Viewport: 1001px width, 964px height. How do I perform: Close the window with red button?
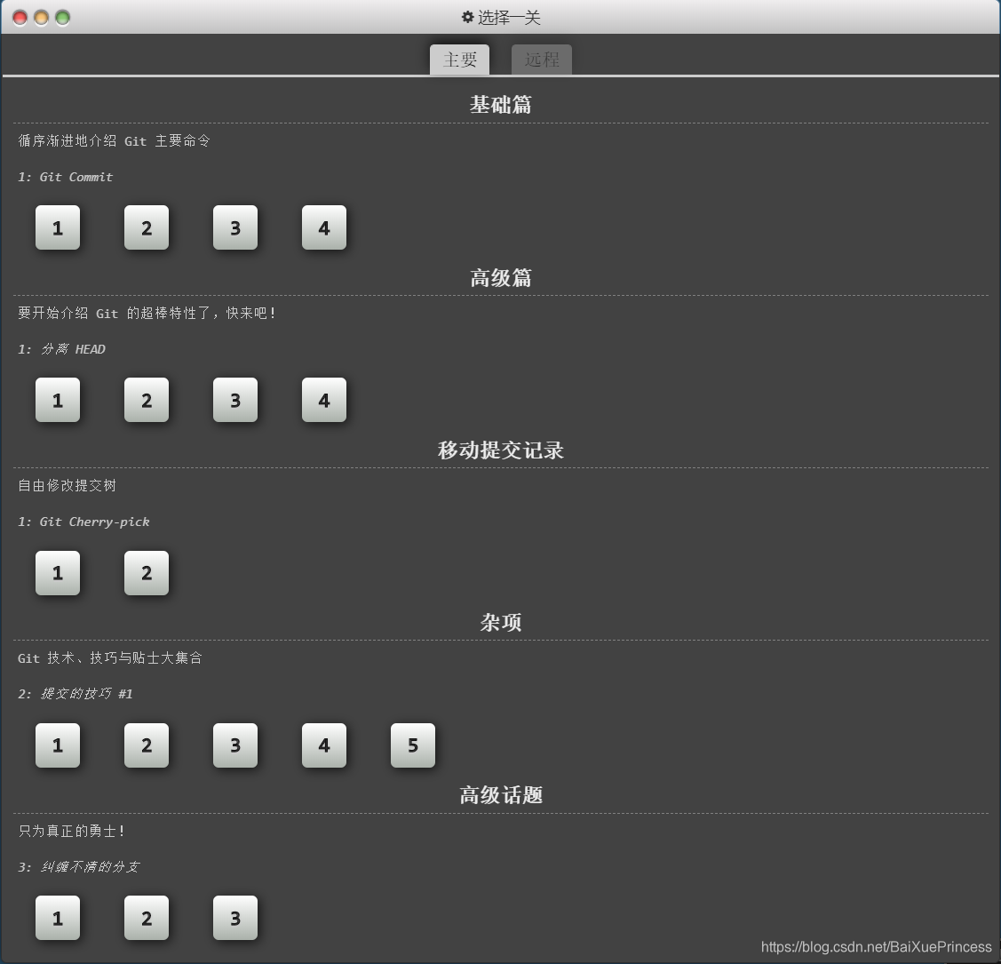(20, 18)
